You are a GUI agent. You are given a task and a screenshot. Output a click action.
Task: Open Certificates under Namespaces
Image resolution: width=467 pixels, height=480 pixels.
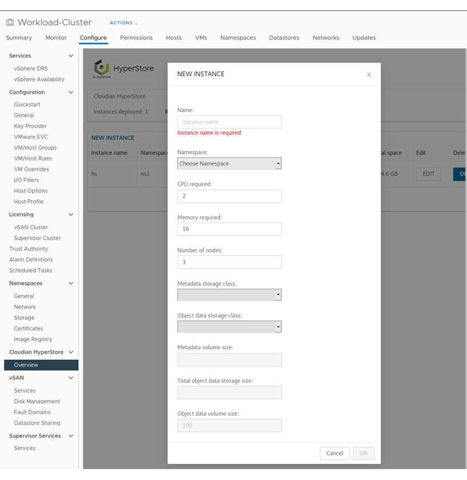(x=29, y=329)
